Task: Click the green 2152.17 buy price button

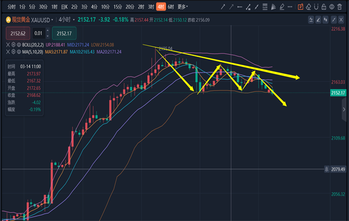Action: pyautogui.click(x=65, y=33)
